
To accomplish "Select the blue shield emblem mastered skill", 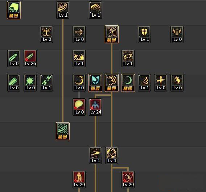I will coord(95,83).
